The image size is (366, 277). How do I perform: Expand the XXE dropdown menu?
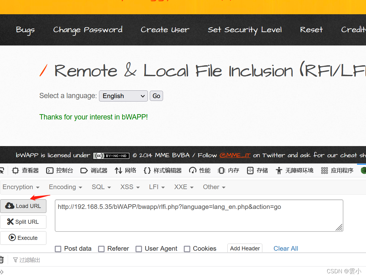click(184, 187)
